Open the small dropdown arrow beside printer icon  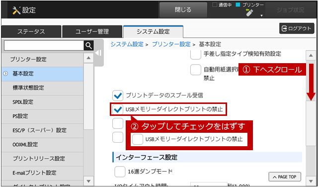(261, 15)
